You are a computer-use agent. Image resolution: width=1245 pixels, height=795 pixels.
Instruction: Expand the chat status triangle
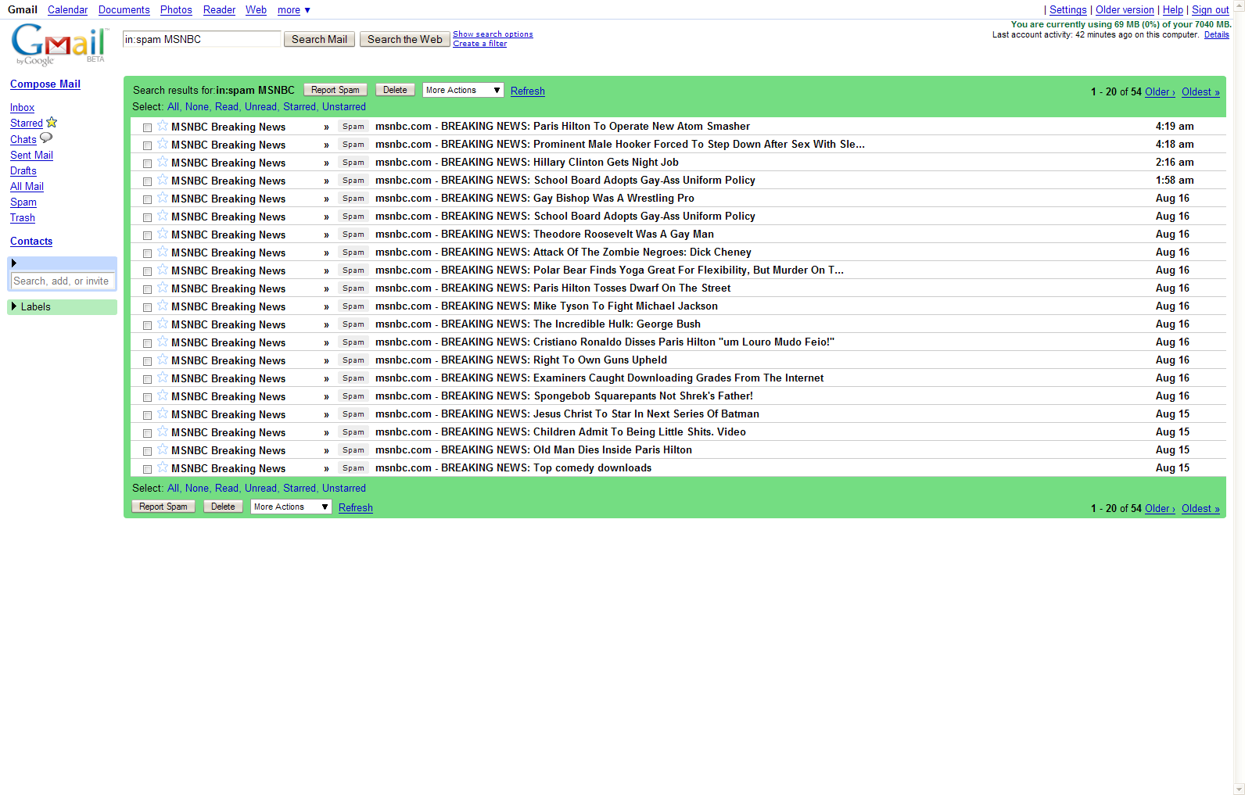(14, 263)
